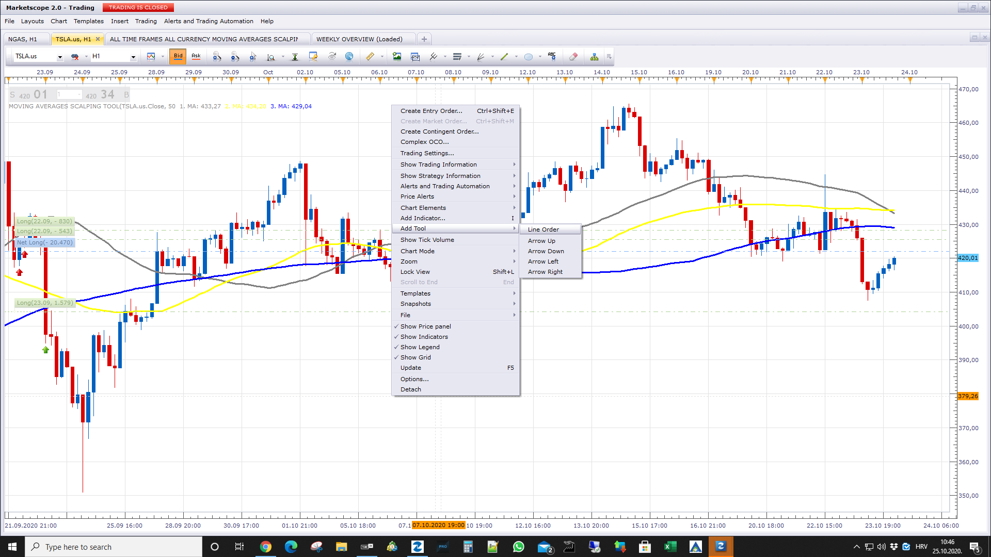Screen dimensions: 991x557
Task: Expand Chart Elements submenu
Action: click(456, 208)
